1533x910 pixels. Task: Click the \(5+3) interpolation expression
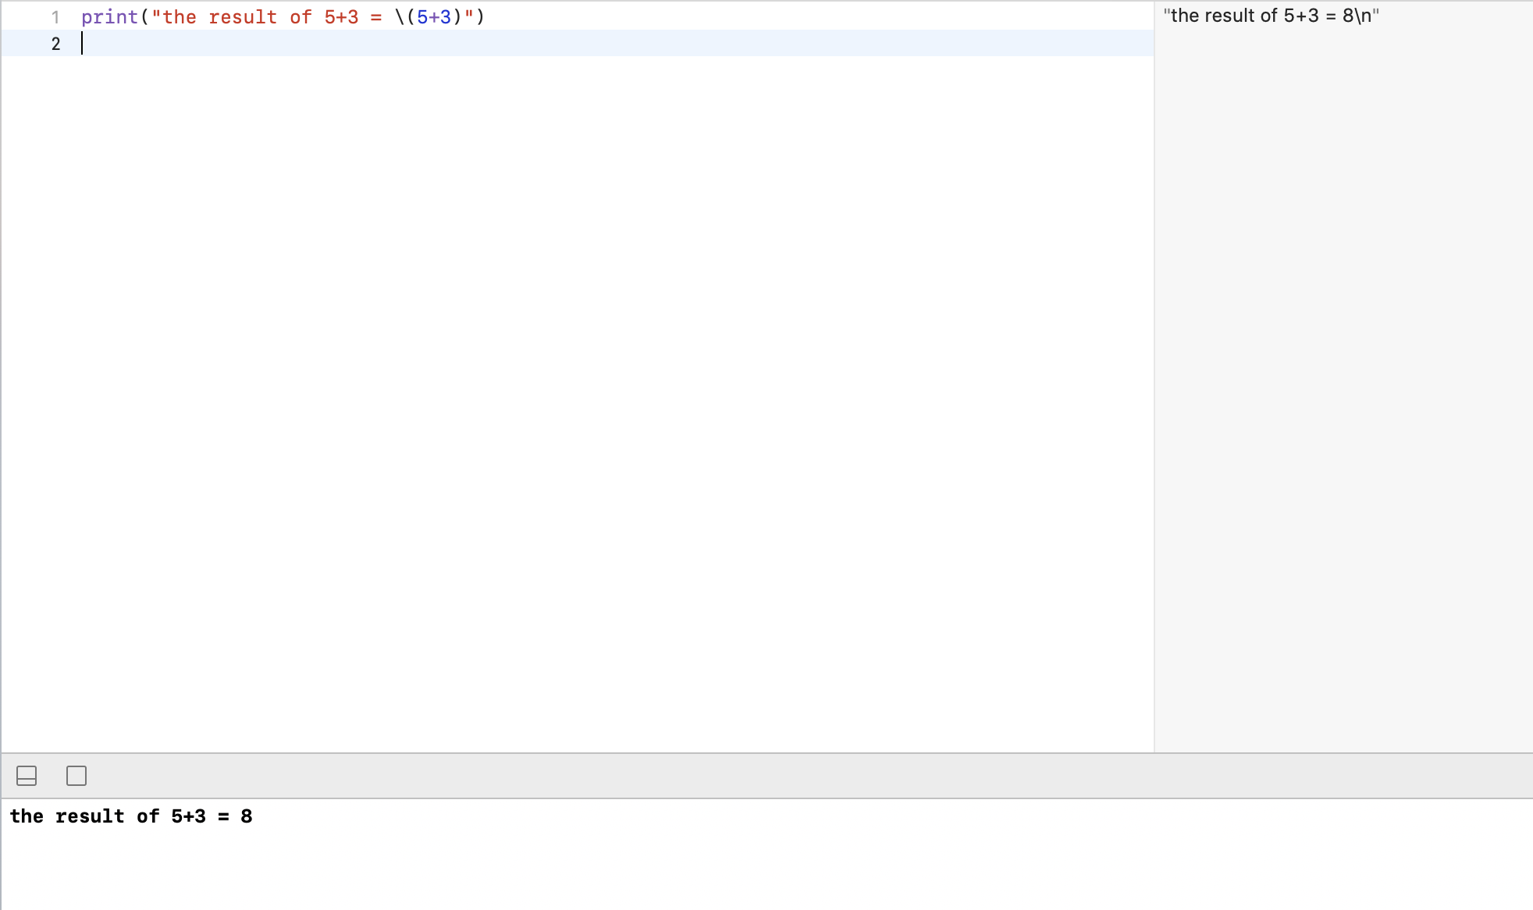click(x=429, y=17)
